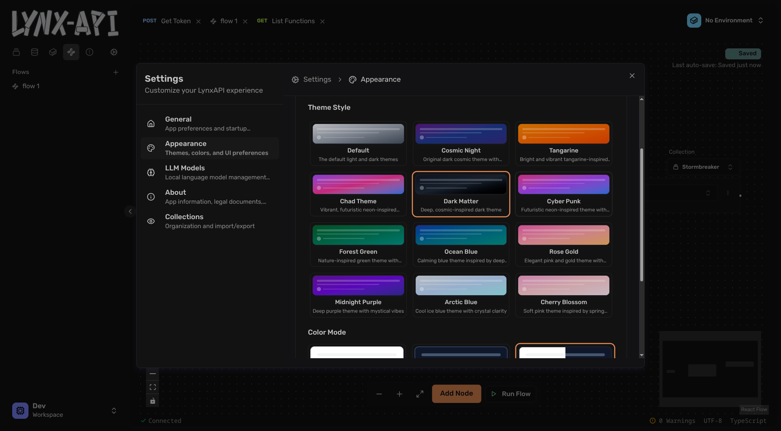Select the Dark Matter theme
781x431 pixels.
(x=461, y=194)
